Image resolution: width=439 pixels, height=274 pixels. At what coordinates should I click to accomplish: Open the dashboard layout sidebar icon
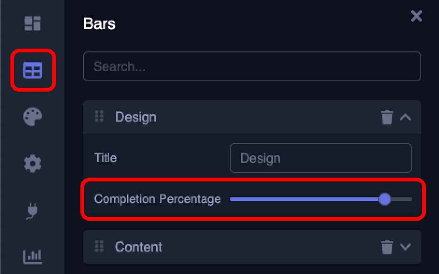click(33, 23)
